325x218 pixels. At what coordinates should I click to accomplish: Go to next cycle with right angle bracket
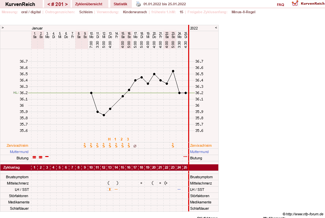pos(66,4)
